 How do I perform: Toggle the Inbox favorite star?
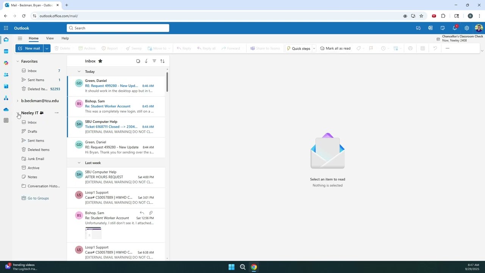(100, 61)
